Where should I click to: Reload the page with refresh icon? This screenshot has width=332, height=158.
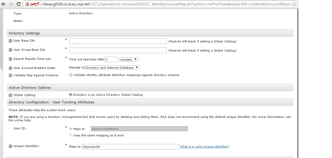click(x=19, y=4)
